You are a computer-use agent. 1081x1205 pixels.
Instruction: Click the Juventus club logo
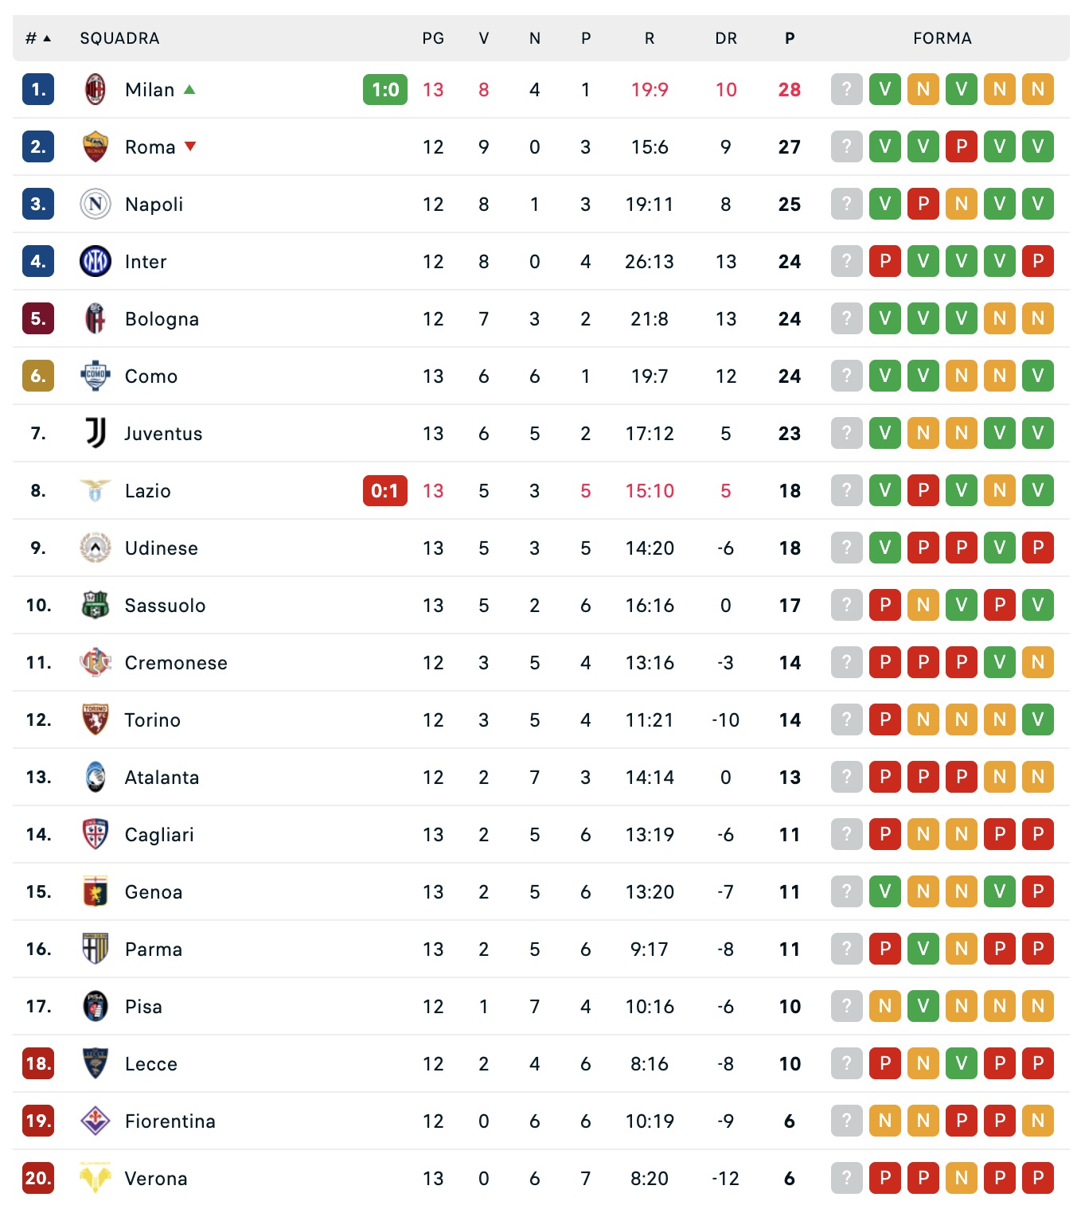[96, 433]
